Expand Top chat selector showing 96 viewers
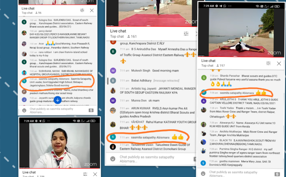The width and height of the screenshot is (286, 177). pyautogui.click(x=33, y=13)
